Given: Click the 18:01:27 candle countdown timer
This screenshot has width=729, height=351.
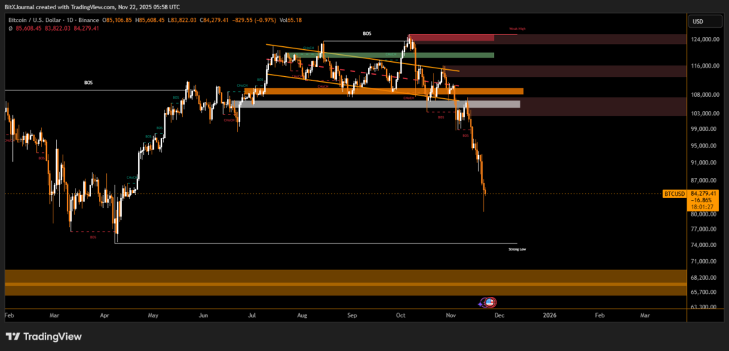Looking at the screenshot, I should click(x=703, y=207).
